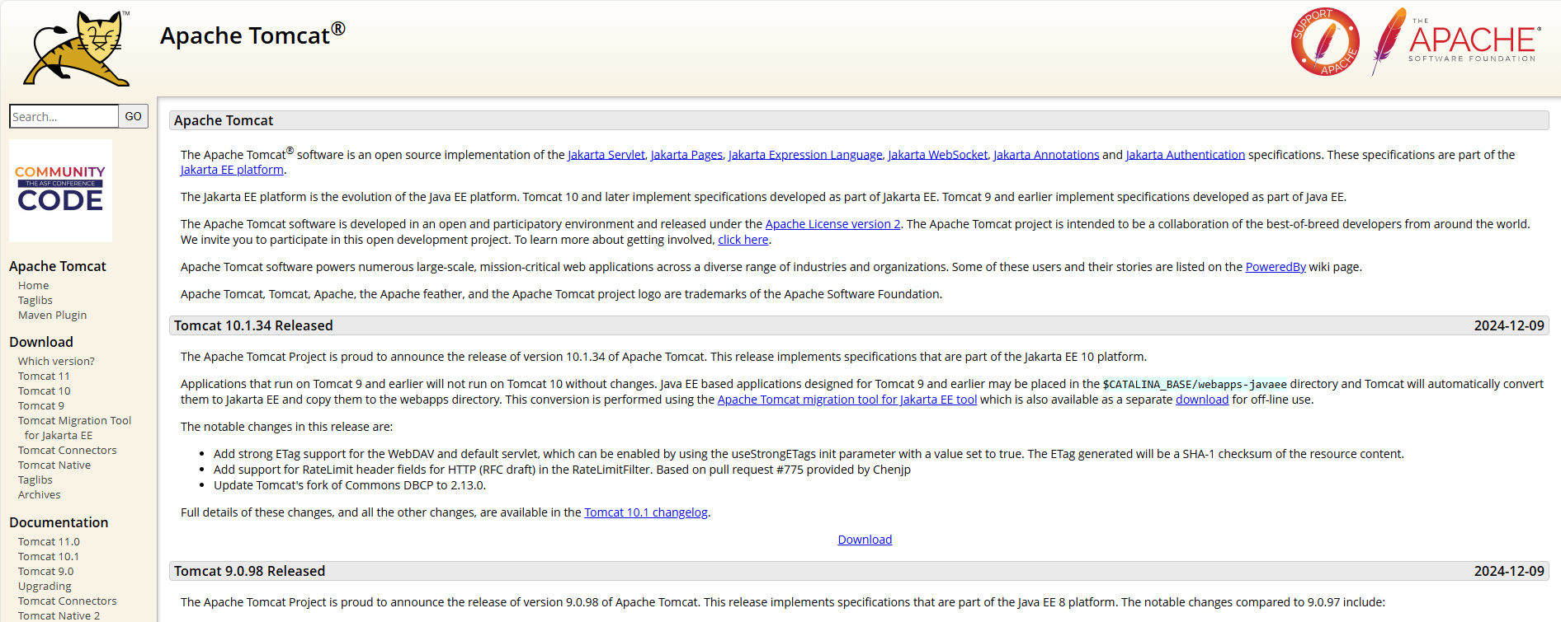Screen dimensions: 1561x622
Task: Click 'Update Tomcat's fork of Commons DBCP' bullet
Action: tap(350, 485)
